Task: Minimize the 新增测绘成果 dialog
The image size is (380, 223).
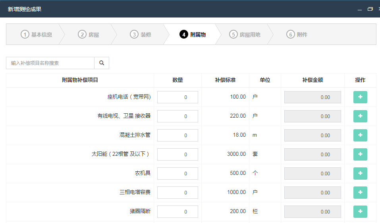Action: click(360, 9)
